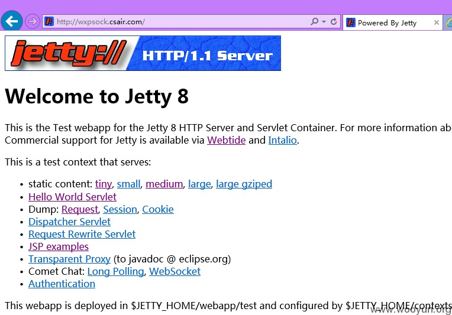Visit the Authentication link
The height and width of the screenshot is (315, 452).
(x=62, y=284)
